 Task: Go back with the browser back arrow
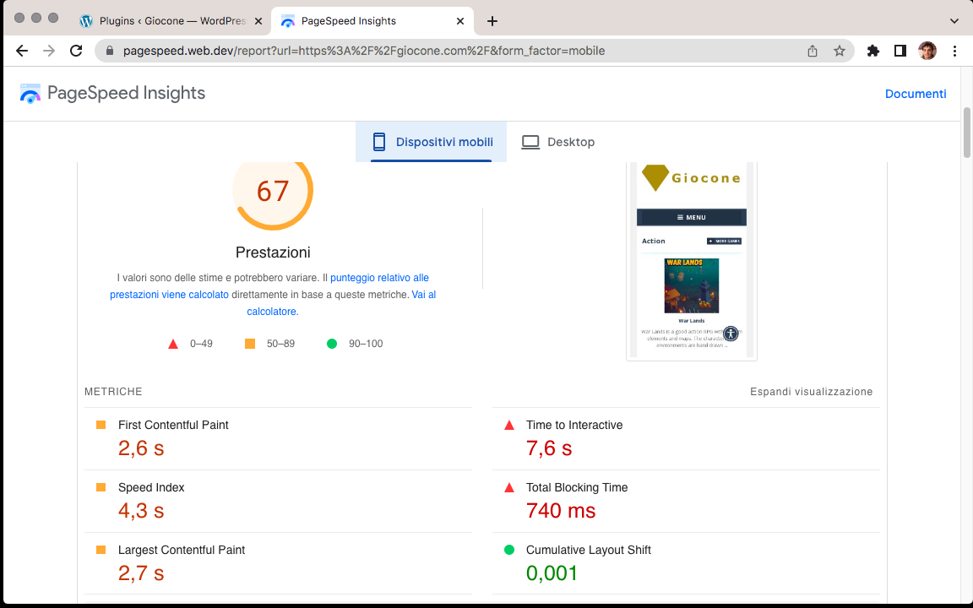[x=22, y=51]
